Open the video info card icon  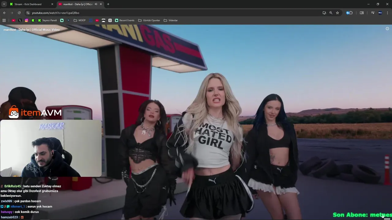(x=387, y=29)
